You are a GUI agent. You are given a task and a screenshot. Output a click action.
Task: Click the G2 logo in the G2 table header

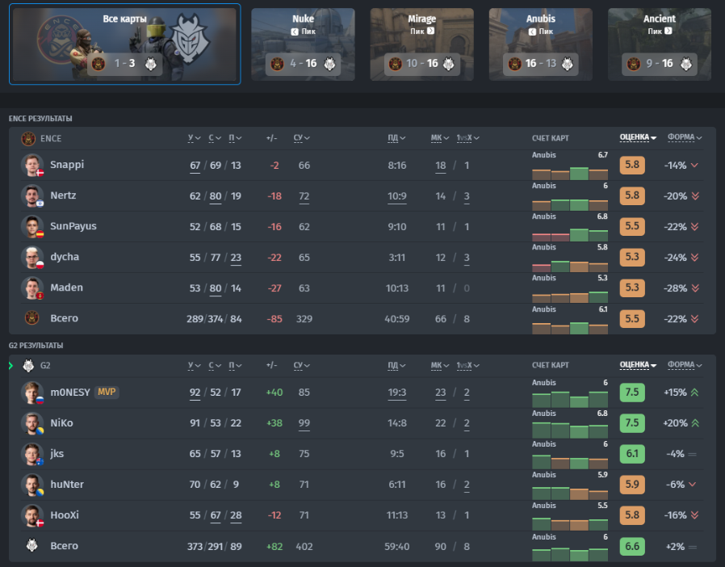[28, 365]
